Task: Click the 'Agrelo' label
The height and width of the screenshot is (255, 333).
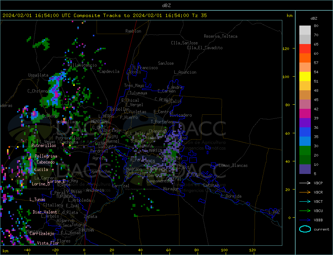Action: point(99,158)
